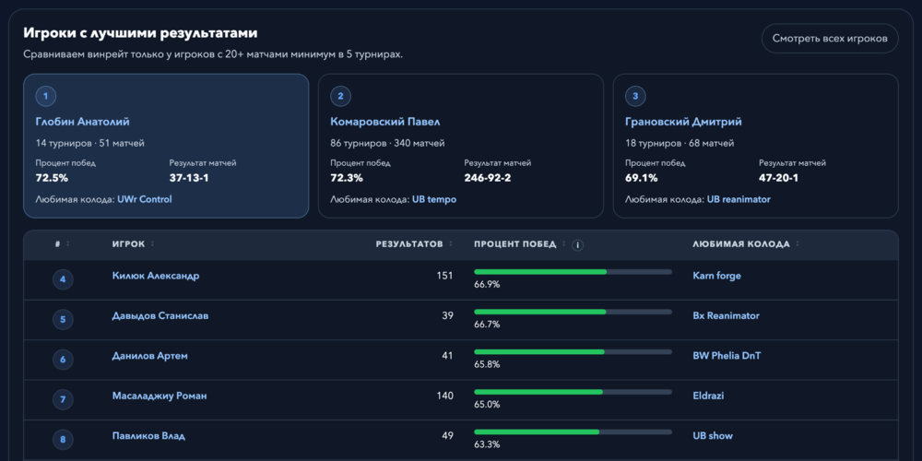This screenshot has width=922, height=461.
Task: Sort by the # column arrows
Action: 67,244
